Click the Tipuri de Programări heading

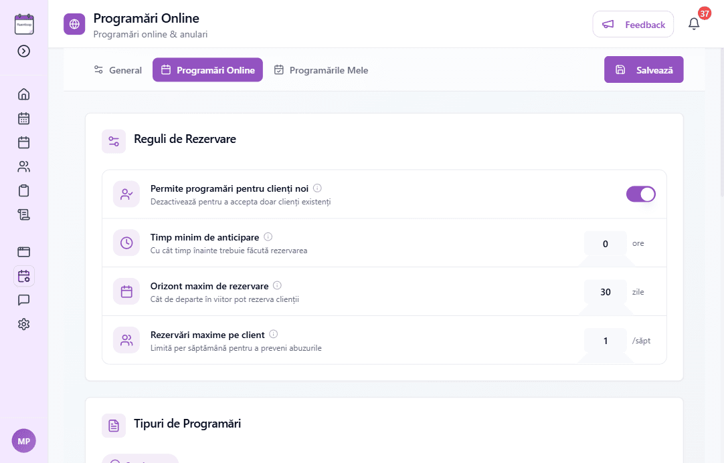[187, 424]
